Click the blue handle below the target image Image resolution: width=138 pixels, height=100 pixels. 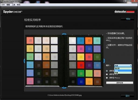point(64,88)
